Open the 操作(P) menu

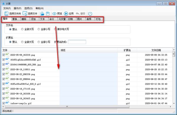(x=17, y=8)
